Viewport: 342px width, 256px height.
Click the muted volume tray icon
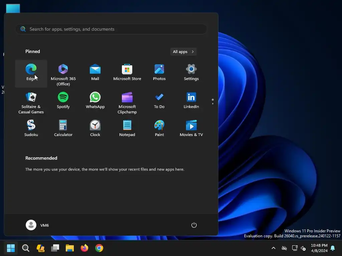tap(303, 248)
